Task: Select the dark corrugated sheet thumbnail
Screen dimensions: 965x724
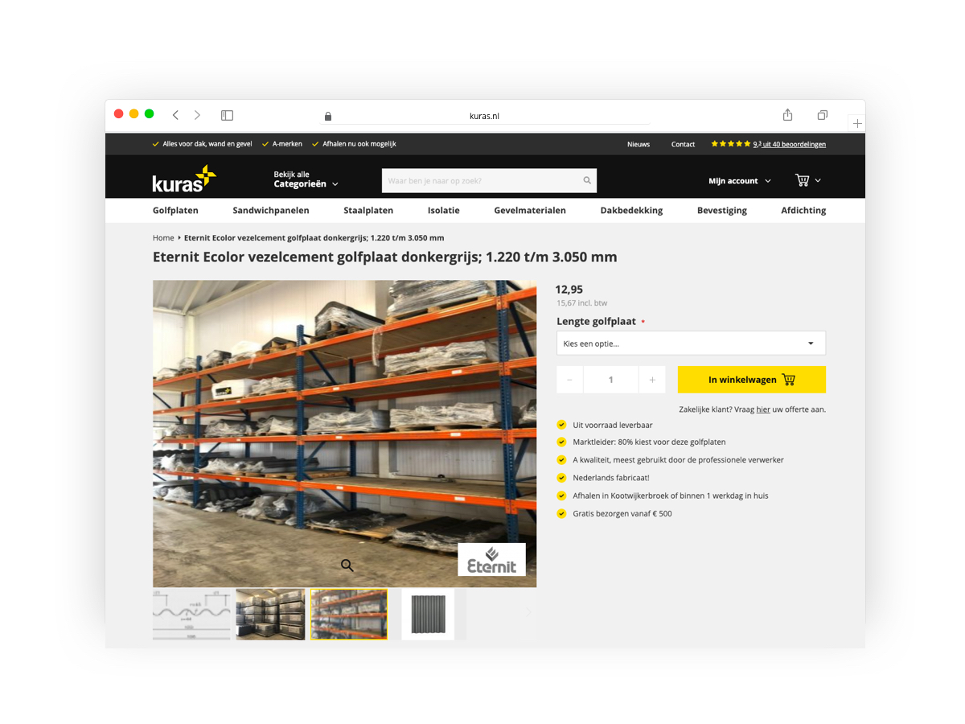Action: click(428, 615)
